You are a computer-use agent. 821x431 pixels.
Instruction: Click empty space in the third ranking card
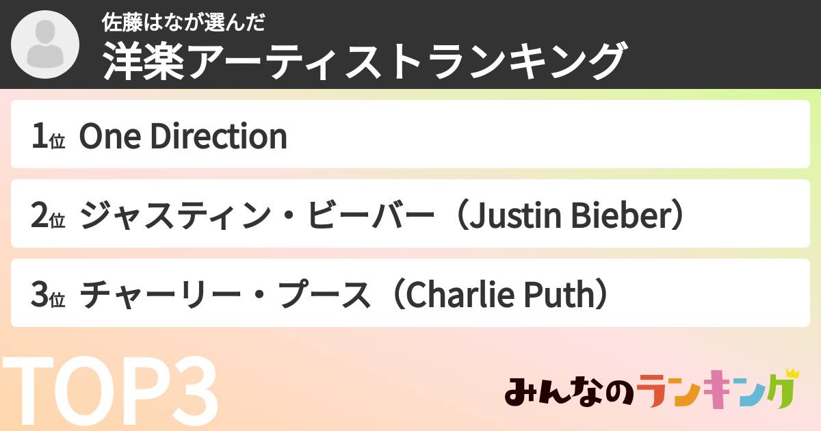(712, 293)
